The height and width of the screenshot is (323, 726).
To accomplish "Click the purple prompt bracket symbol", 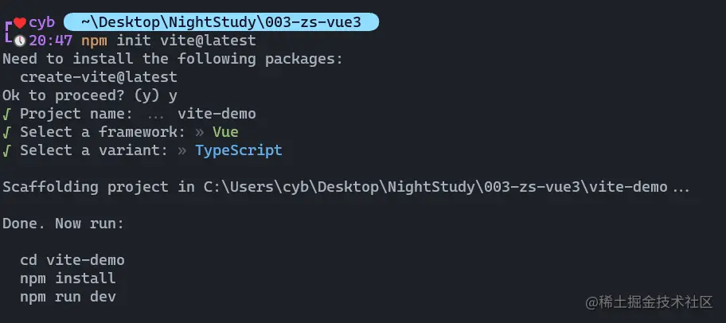I will 7,32.
